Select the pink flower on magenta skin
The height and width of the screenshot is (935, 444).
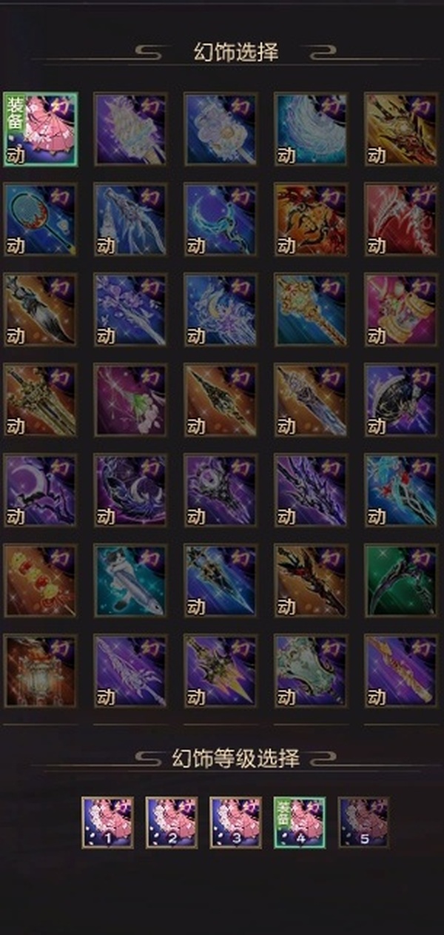click(x=130, y=400)
